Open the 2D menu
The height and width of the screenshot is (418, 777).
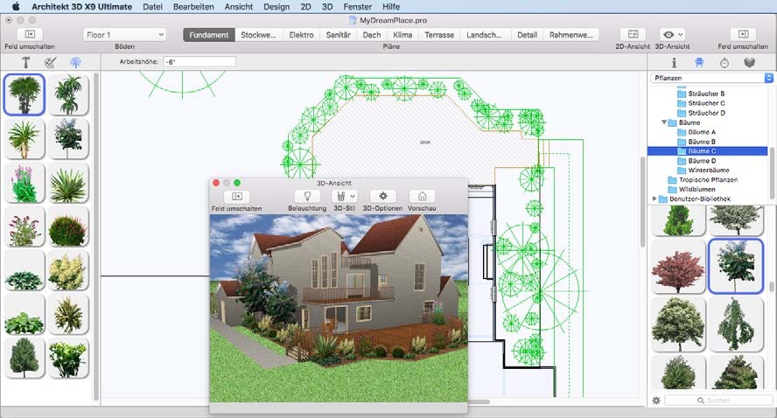click(305, 7)
